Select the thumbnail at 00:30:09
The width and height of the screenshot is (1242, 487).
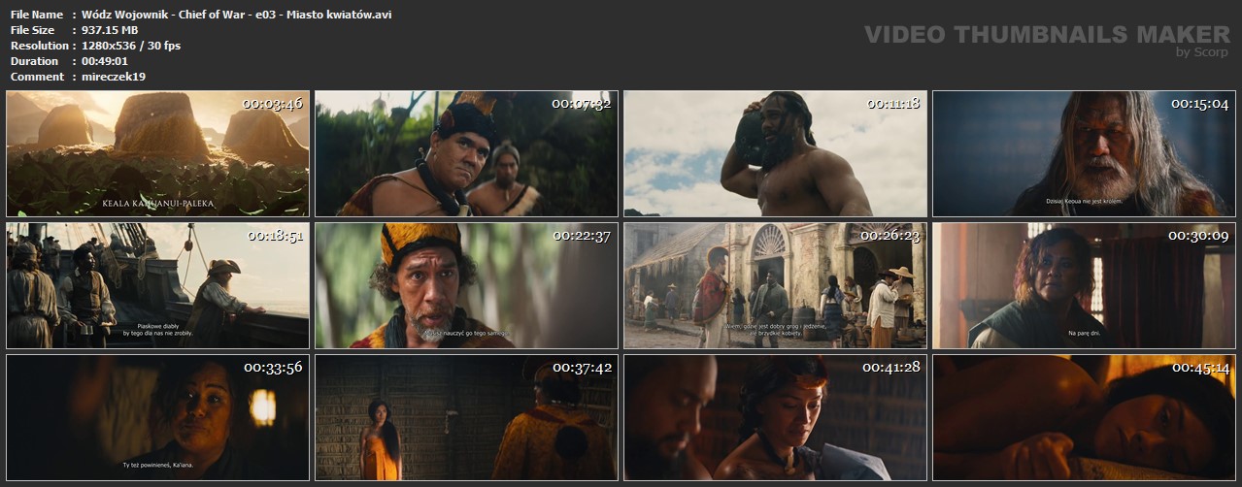(x=1084, y=285)
